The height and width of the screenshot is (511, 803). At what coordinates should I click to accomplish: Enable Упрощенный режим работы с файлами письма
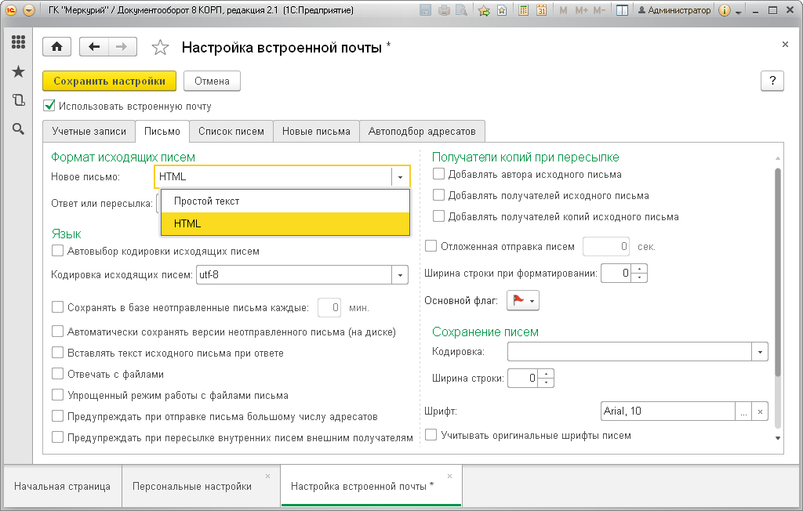(57, 395)
